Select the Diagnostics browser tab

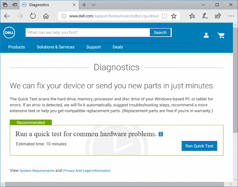pyautogui.click(x=49, y=5)
